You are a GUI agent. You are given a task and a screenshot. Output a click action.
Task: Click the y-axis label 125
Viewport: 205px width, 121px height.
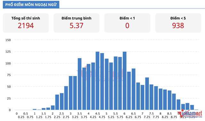8,52
